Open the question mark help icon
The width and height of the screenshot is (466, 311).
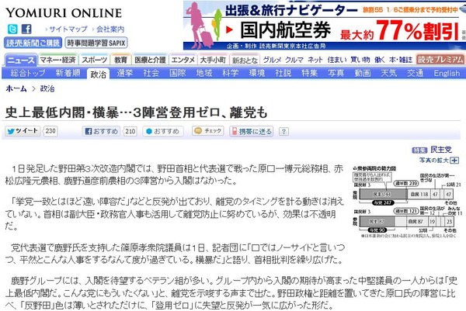click(x=283, y=132)
